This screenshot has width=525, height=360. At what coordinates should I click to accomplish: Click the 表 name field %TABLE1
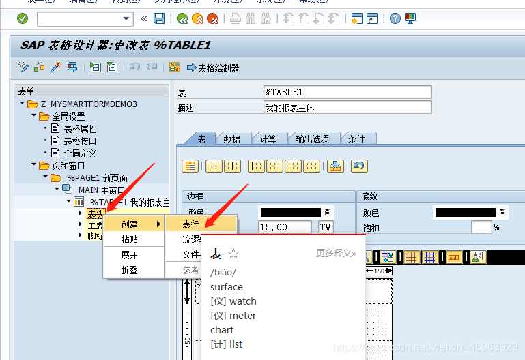(347, 92)
